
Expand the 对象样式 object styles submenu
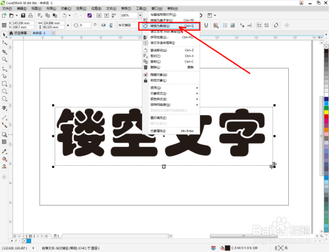coord(171,93)
